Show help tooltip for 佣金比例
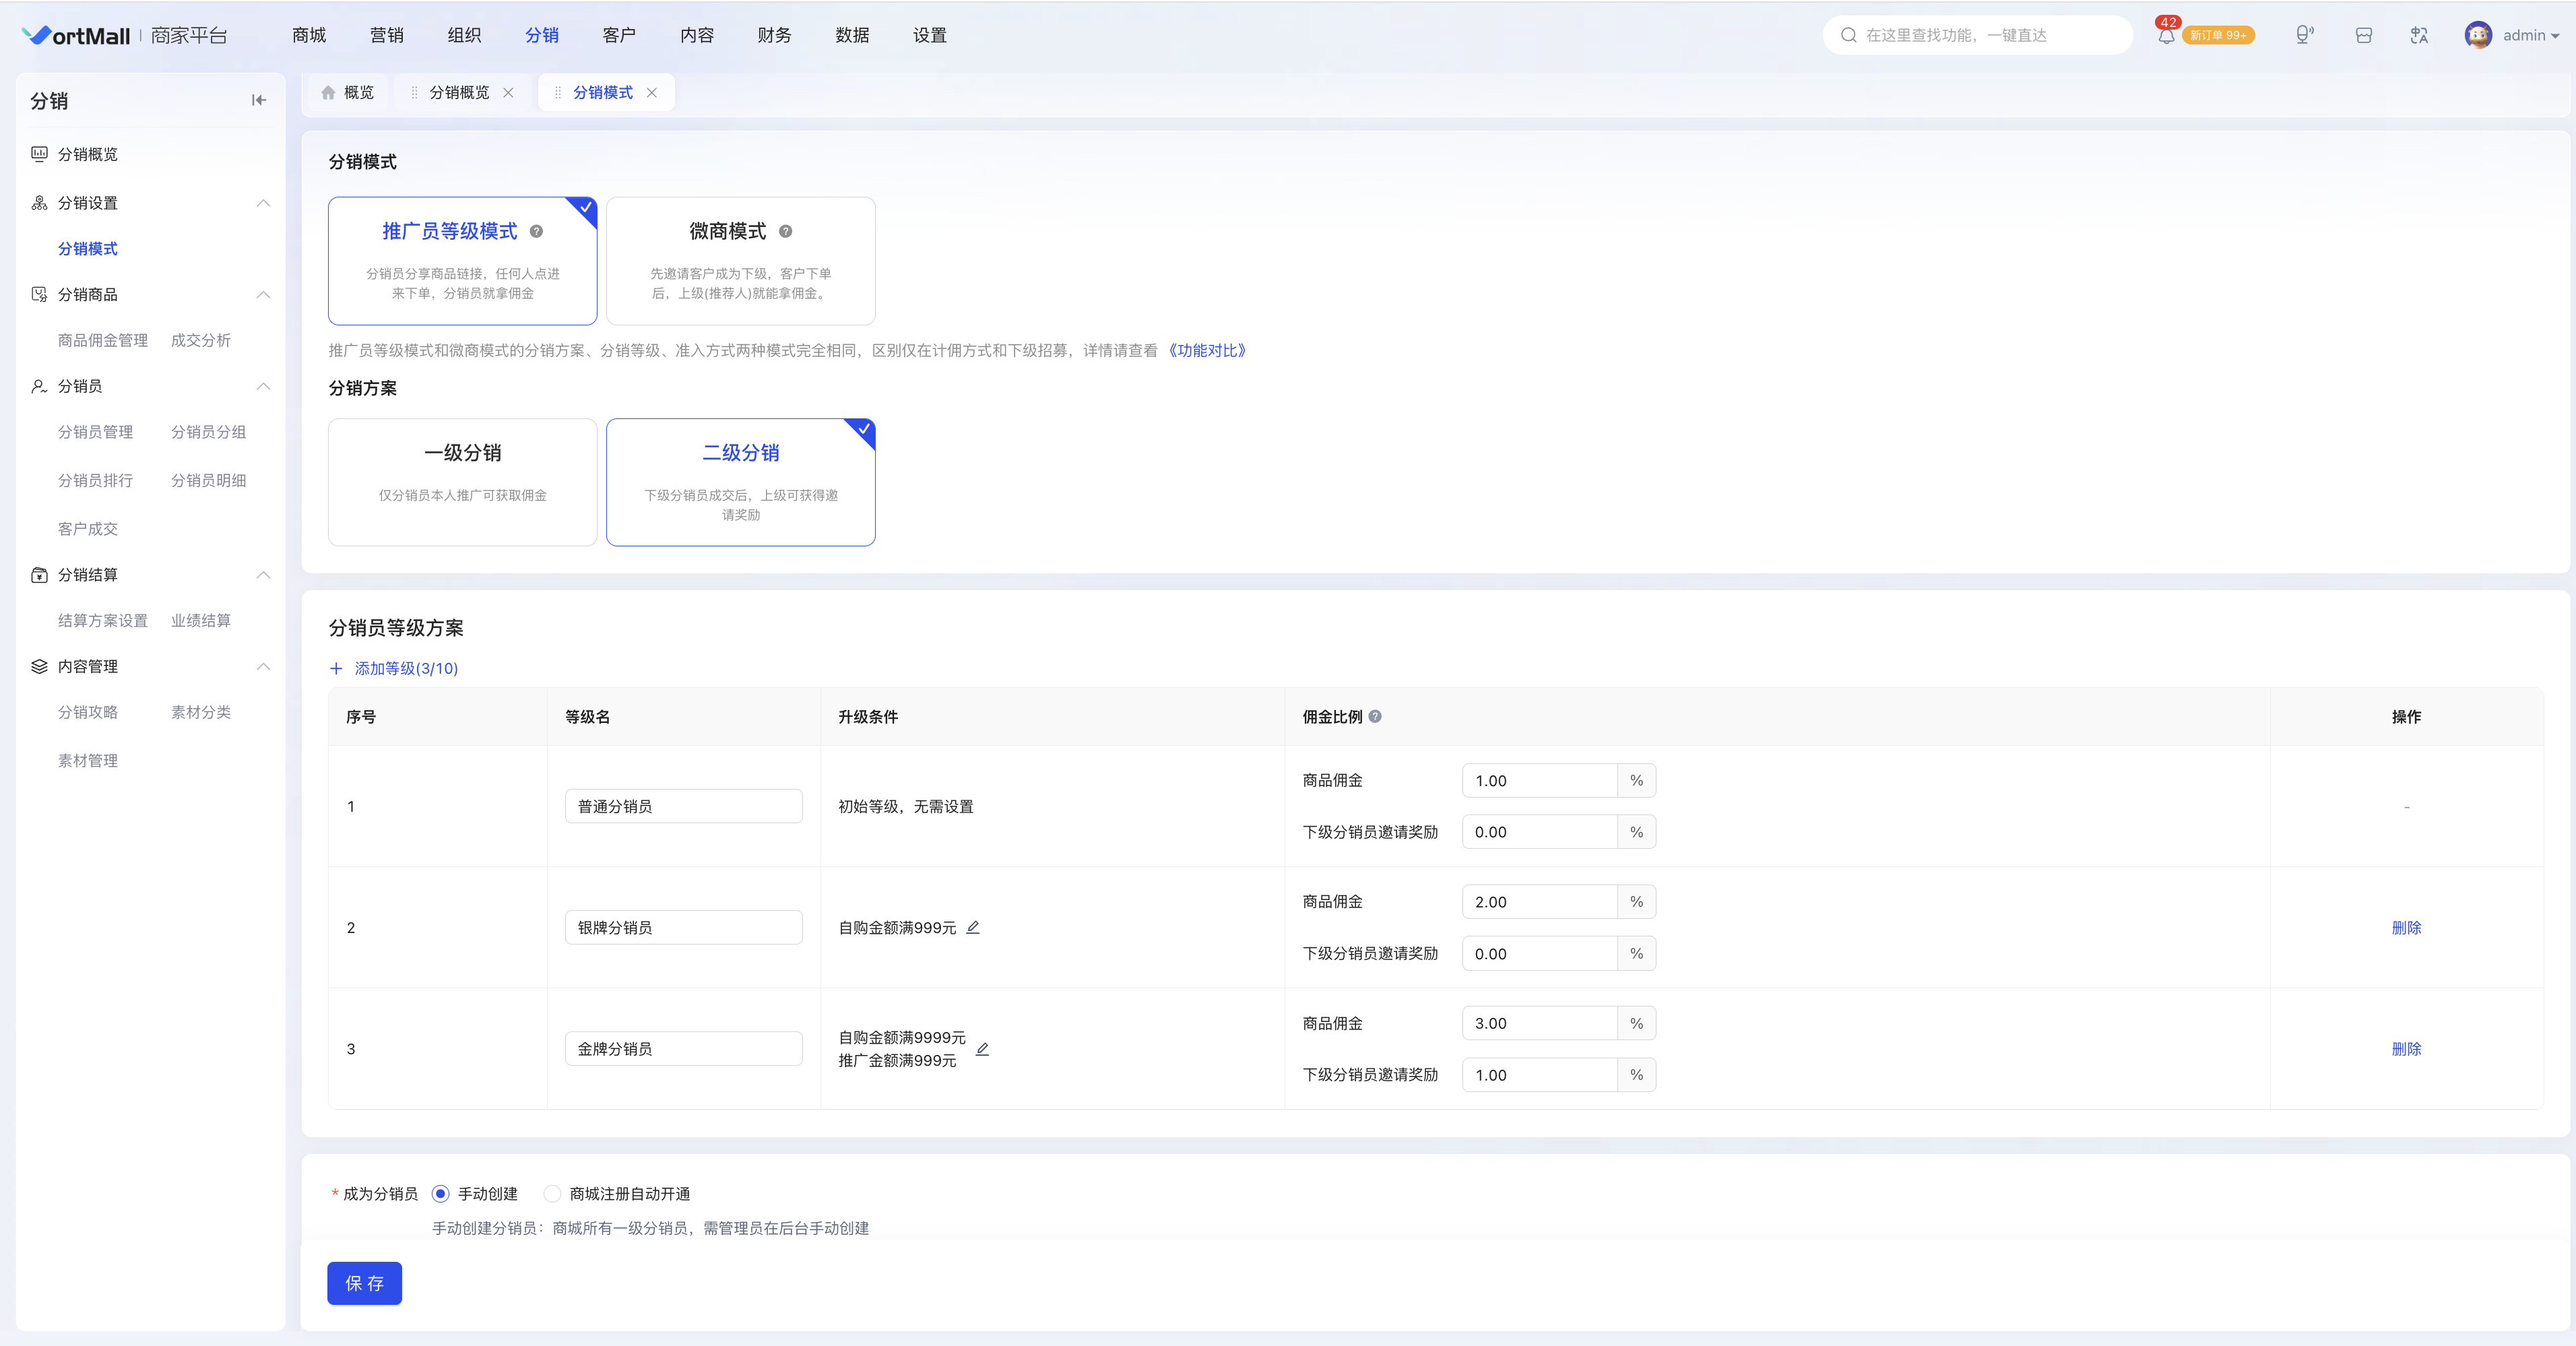2576x1346 pixels. [x=1375, y=716]
